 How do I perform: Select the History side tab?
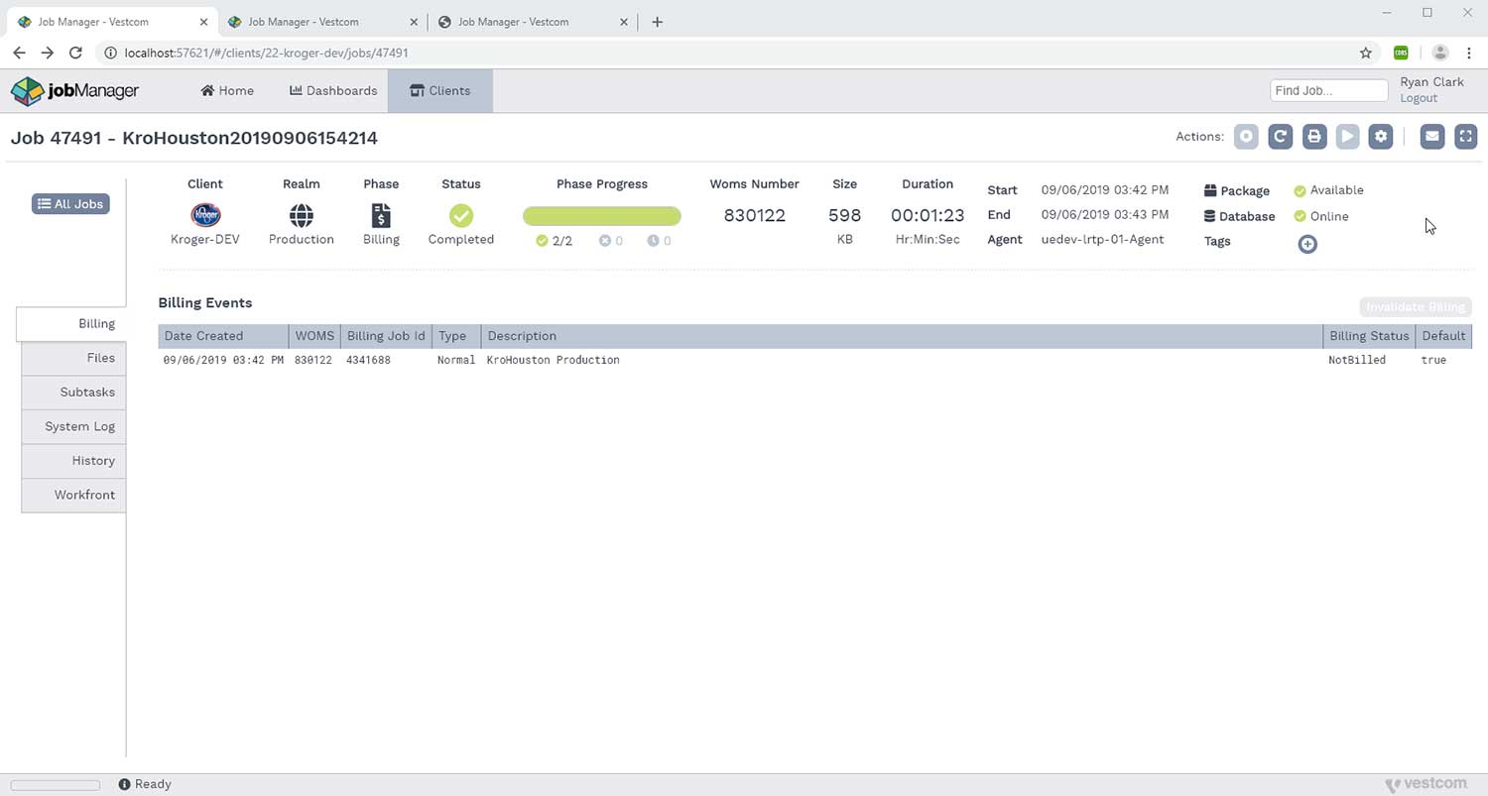click(73, 460)
